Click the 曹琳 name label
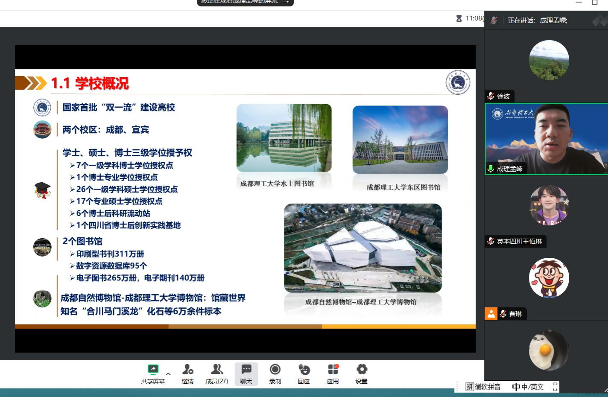The width and height of the screenshot is (608, 397). 515,314
